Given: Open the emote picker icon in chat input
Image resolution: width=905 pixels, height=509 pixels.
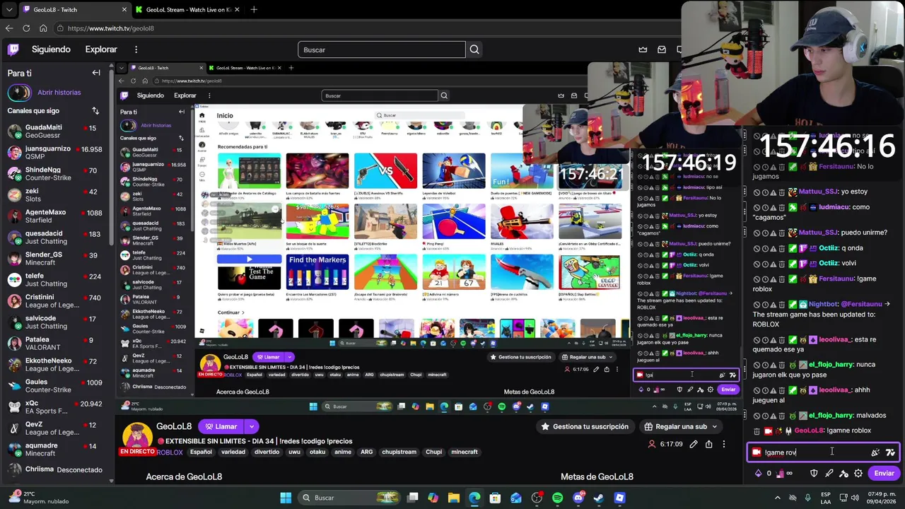Looking at the screenshot, I should point(875,452).
